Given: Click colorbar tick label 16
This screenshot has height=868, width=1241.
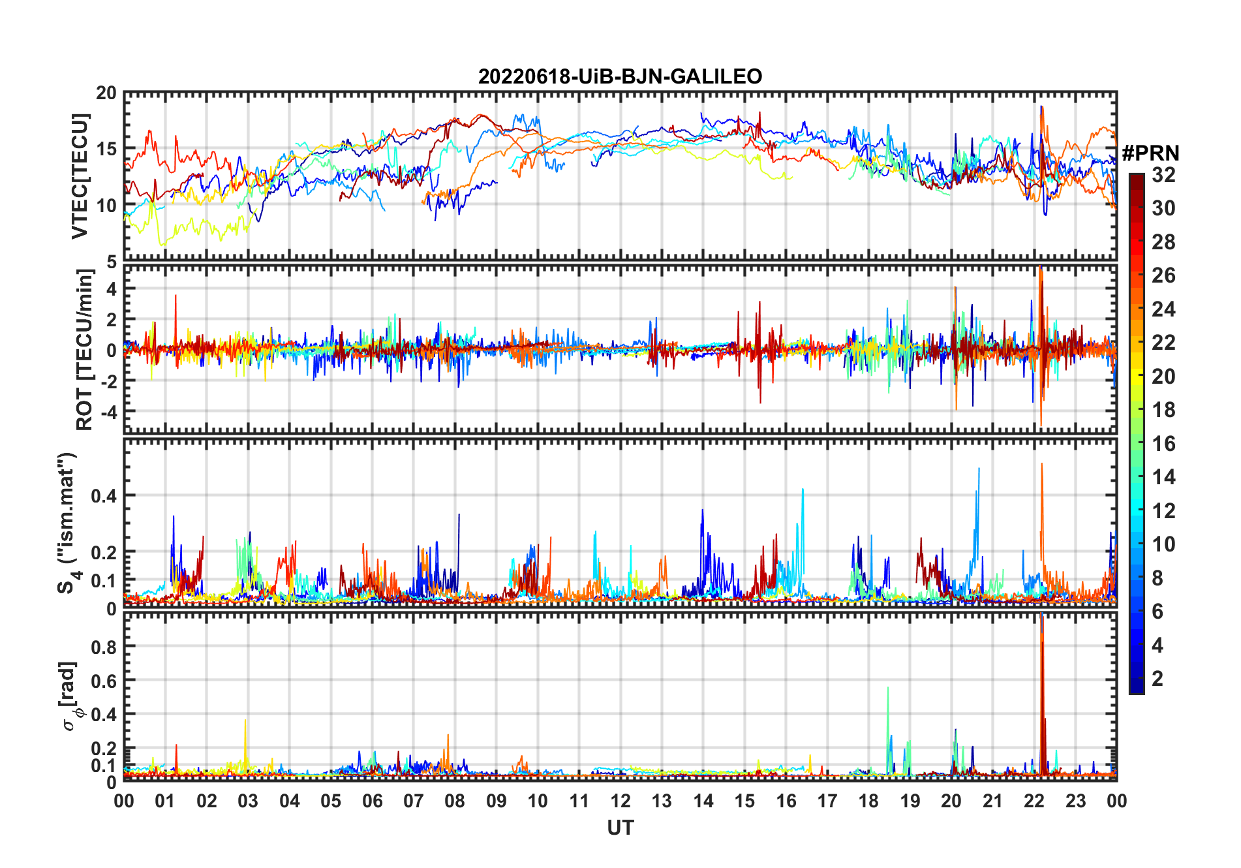Looking at the screenshot, I should coord(1163,444).
